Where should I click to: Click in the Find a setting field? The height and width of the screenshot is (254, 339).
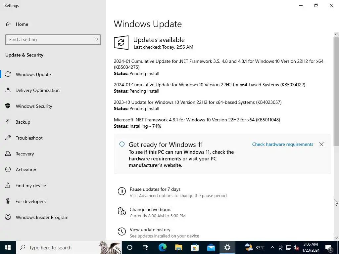pyautogui.click(x=53, y=40)
